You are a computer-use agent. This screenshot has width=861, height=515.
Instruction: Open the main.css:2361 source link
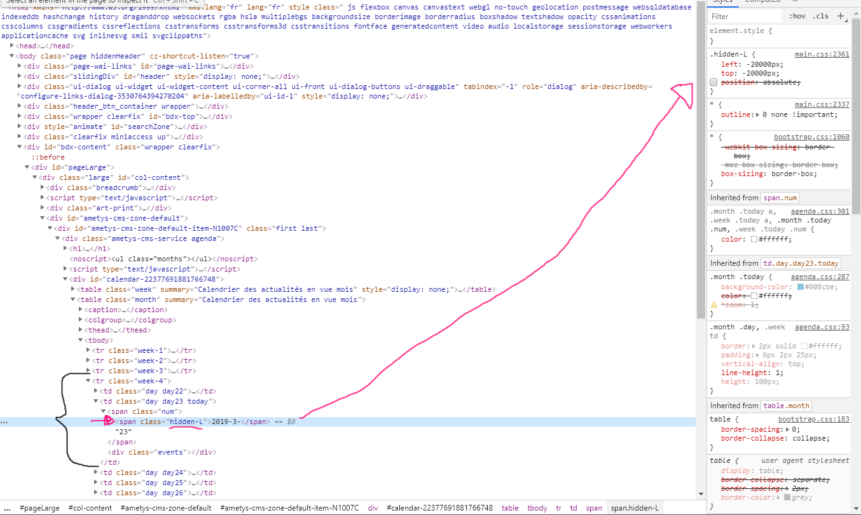822,55
